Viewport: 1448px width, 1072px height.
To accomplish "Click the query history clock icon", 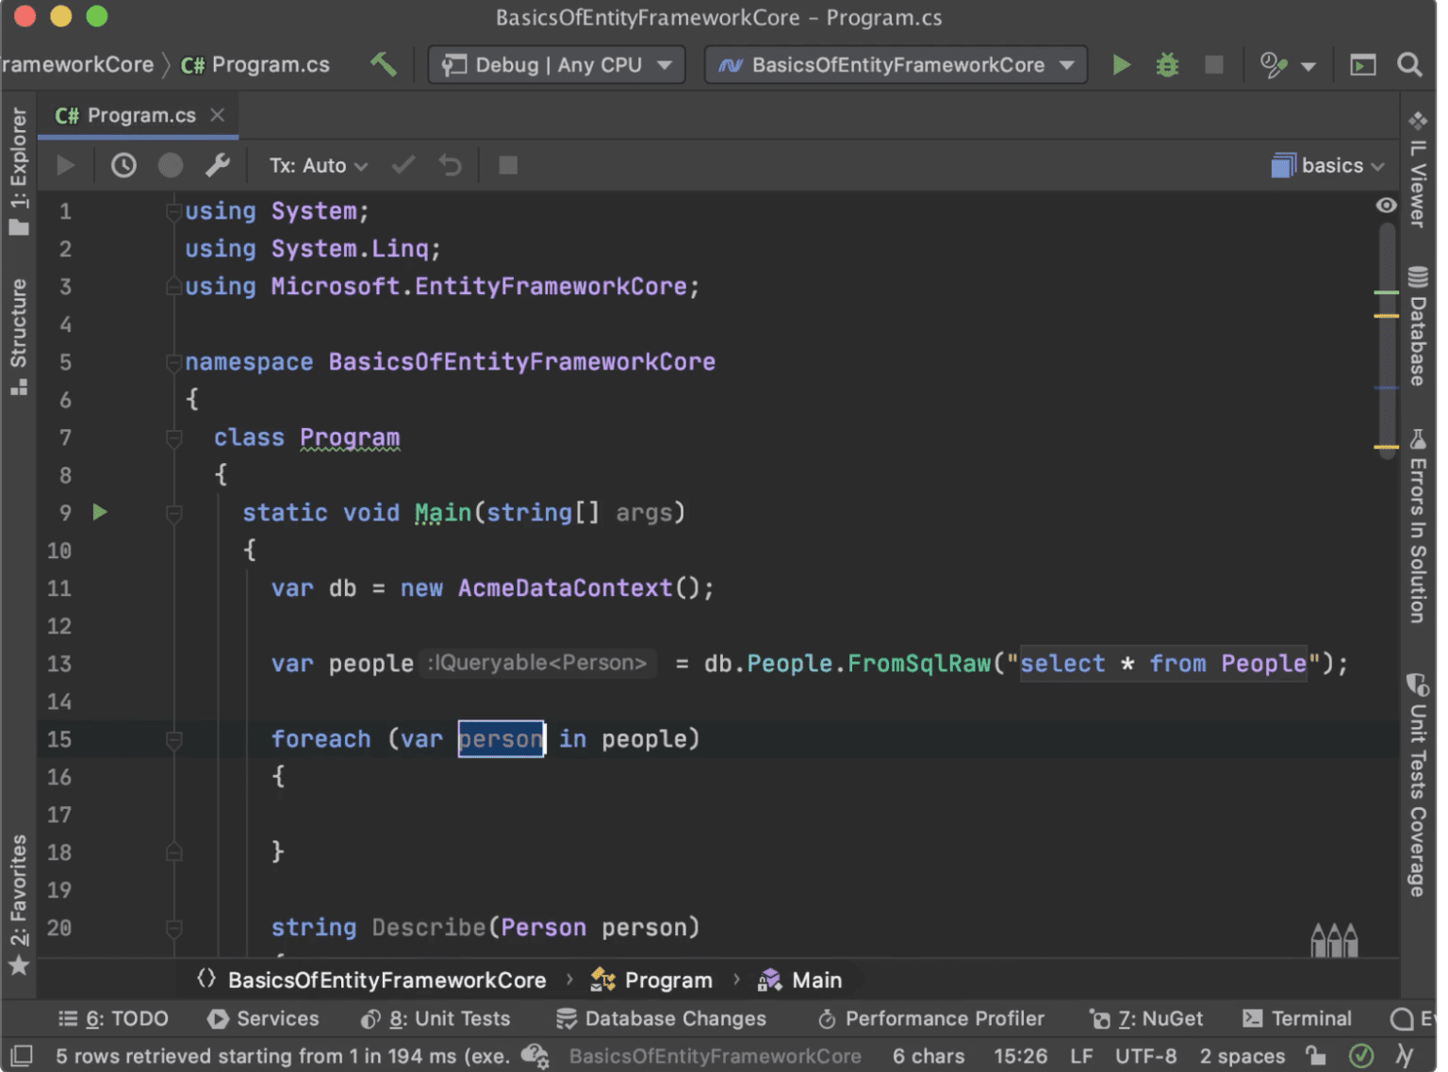I will point(123,165).
